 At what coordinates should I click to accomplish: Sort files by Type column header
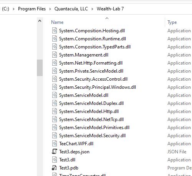coord(172,22)
